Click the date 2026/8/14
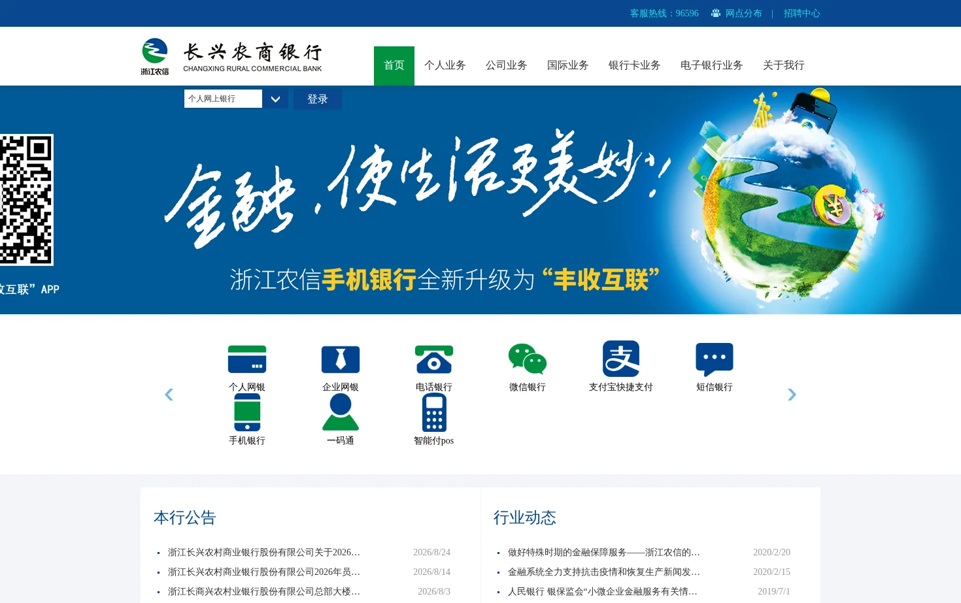 [431, 572]
